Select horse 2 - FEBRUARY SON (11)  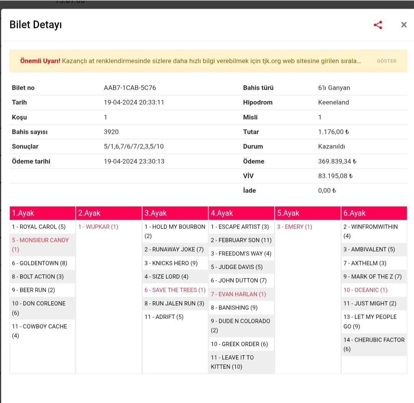[242, 240]
